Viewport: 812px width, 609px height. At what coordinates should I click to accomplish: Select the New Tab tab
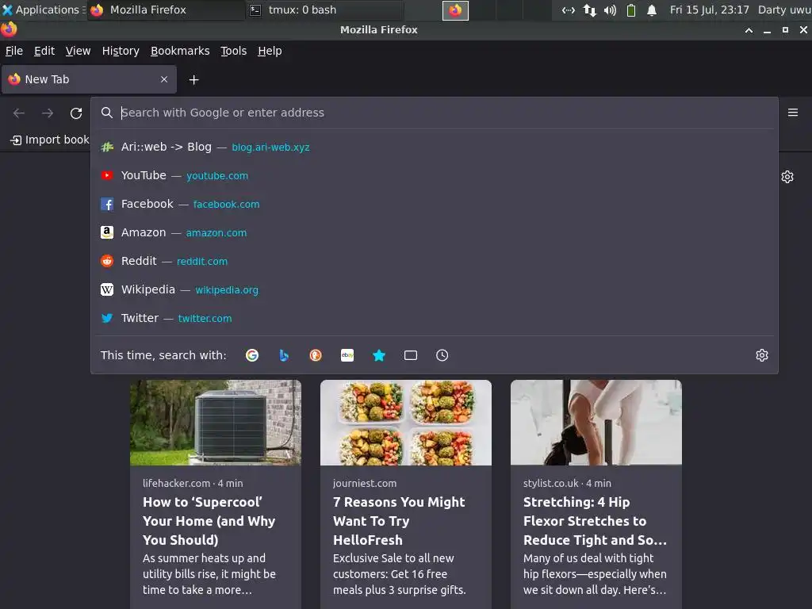[x=89, y=79]
